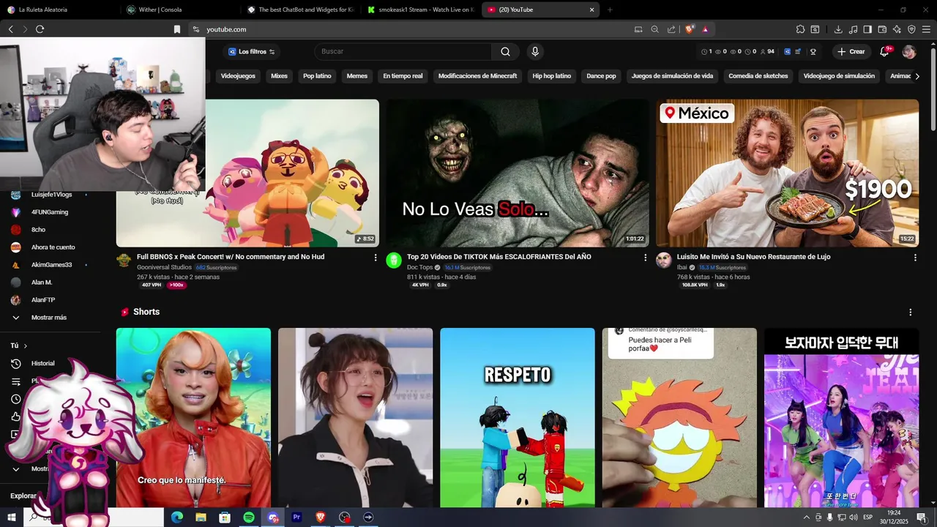Viewport: 937px width, 527px height.
Task: Click the Brave Rewards triangle icon
Action: click(705, 29)
